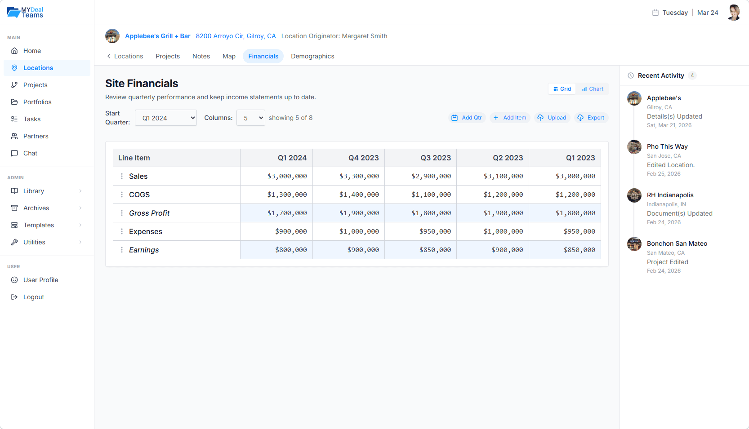This screenshot has height=429, width=749.
Task: Select Sales Q1 2024 cell $3,000,000
Action: point(276,176)
